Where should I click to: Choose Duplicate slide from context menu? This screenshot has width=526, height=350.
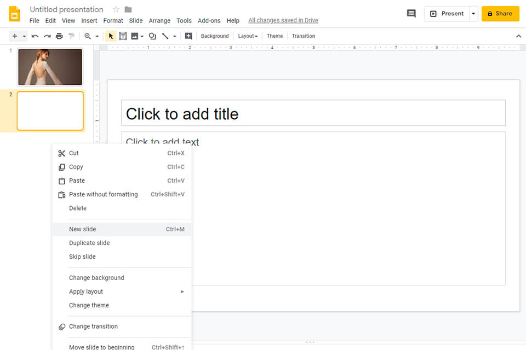[x=89, y=243]
